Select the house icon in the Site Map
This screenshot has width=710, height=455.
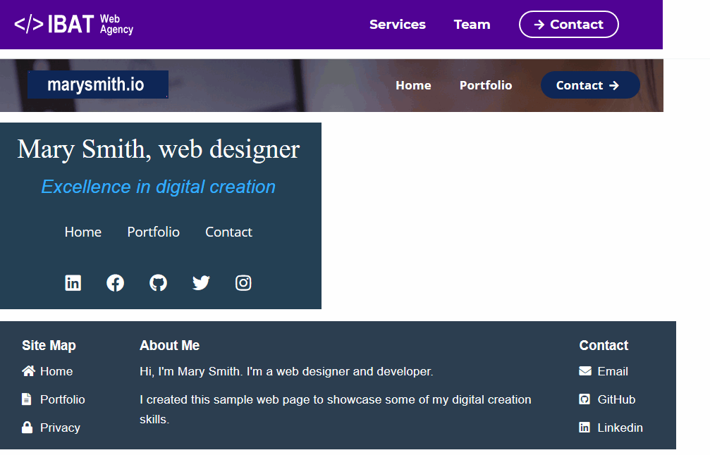pyautogui.click(x=27, y=371)
